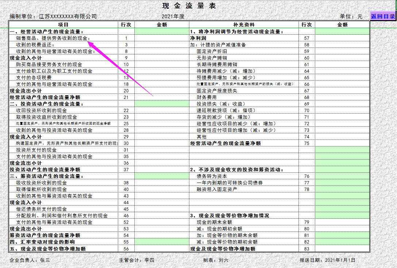The height and width of the screenshot is (268, 397).
Task: Select the 现 金 流 量 表 title
Action: tap(189, 6)
